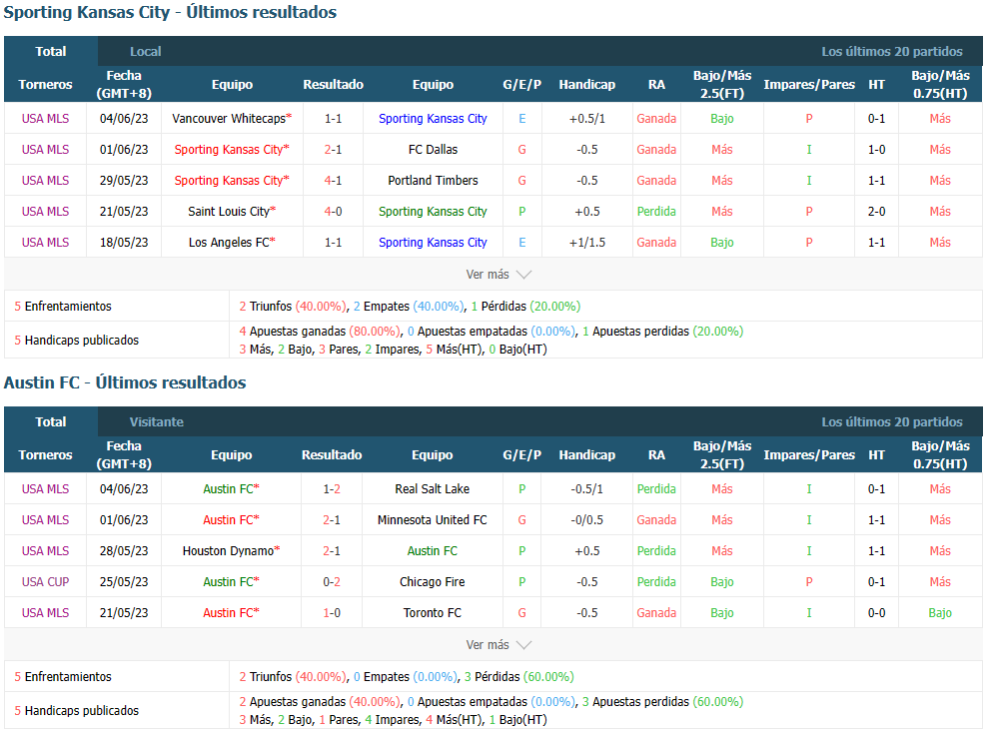Click '5 Enfrentamientos' under Sporting Kansas City
The width and height of the screenshot is (993, 736).
[x=63, y=307]
